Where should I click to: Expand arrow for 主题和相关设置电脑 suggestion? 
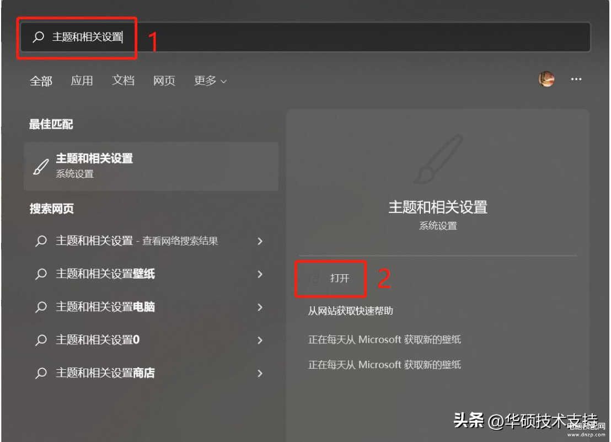click(x=260, y=307)
